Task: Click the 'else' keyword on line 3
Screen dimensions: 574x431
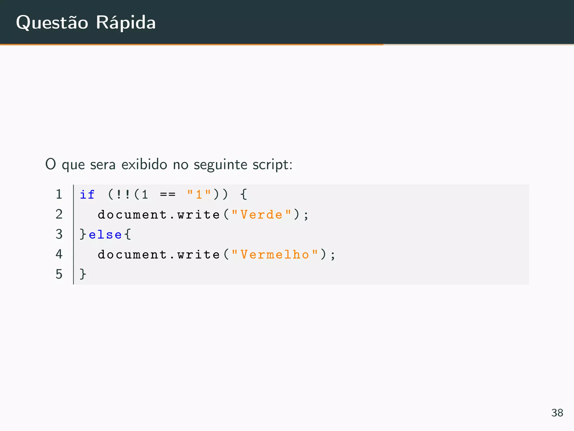Action: (x=105, y=235)
